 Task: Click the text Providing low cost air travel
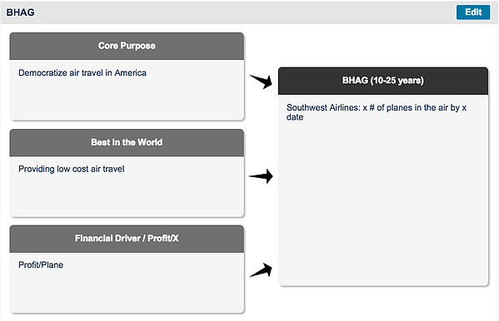point(72,169)
